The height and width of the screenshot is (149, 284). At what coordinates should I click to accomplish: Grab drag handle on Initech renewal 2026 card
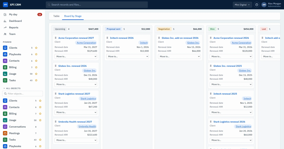point(107,38)
